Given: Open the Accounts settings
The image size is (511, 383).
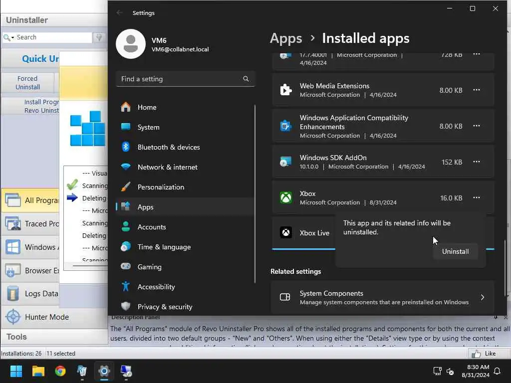Looking at the screenshot, I should (x=185, y=227).
